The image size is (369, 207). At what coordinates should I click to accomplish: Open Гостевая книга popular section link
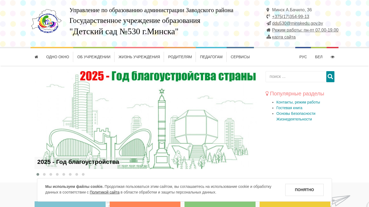tap(289, 108)
